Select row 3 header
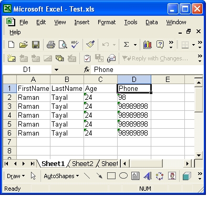 [9, 106]
